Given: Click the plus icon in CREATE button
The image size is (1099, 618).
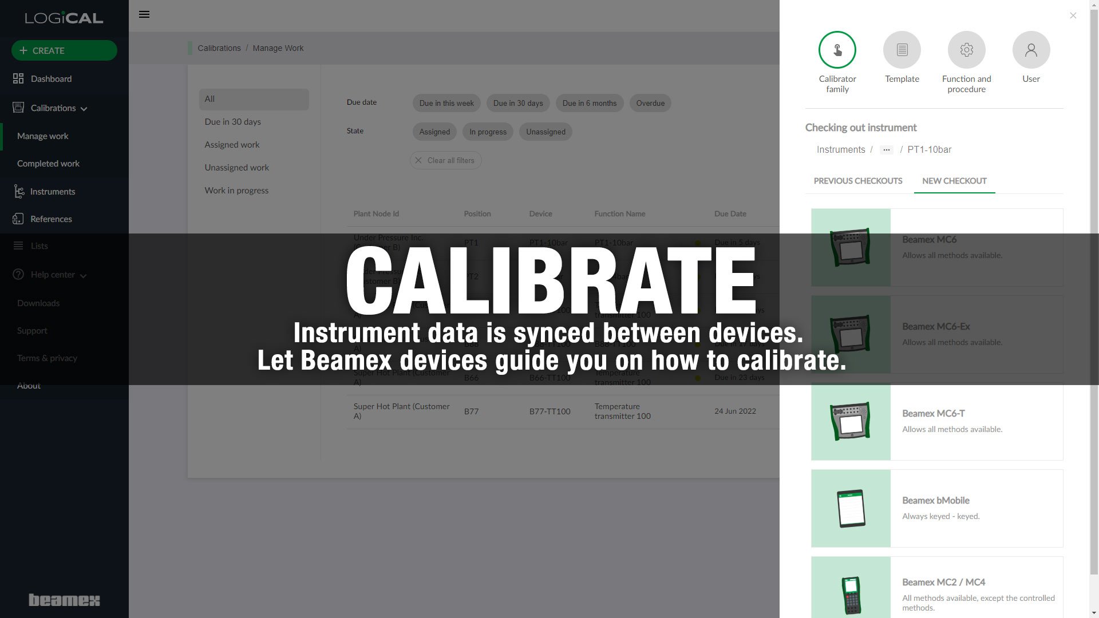Looking at the screenshot, I should coord(23,50).
